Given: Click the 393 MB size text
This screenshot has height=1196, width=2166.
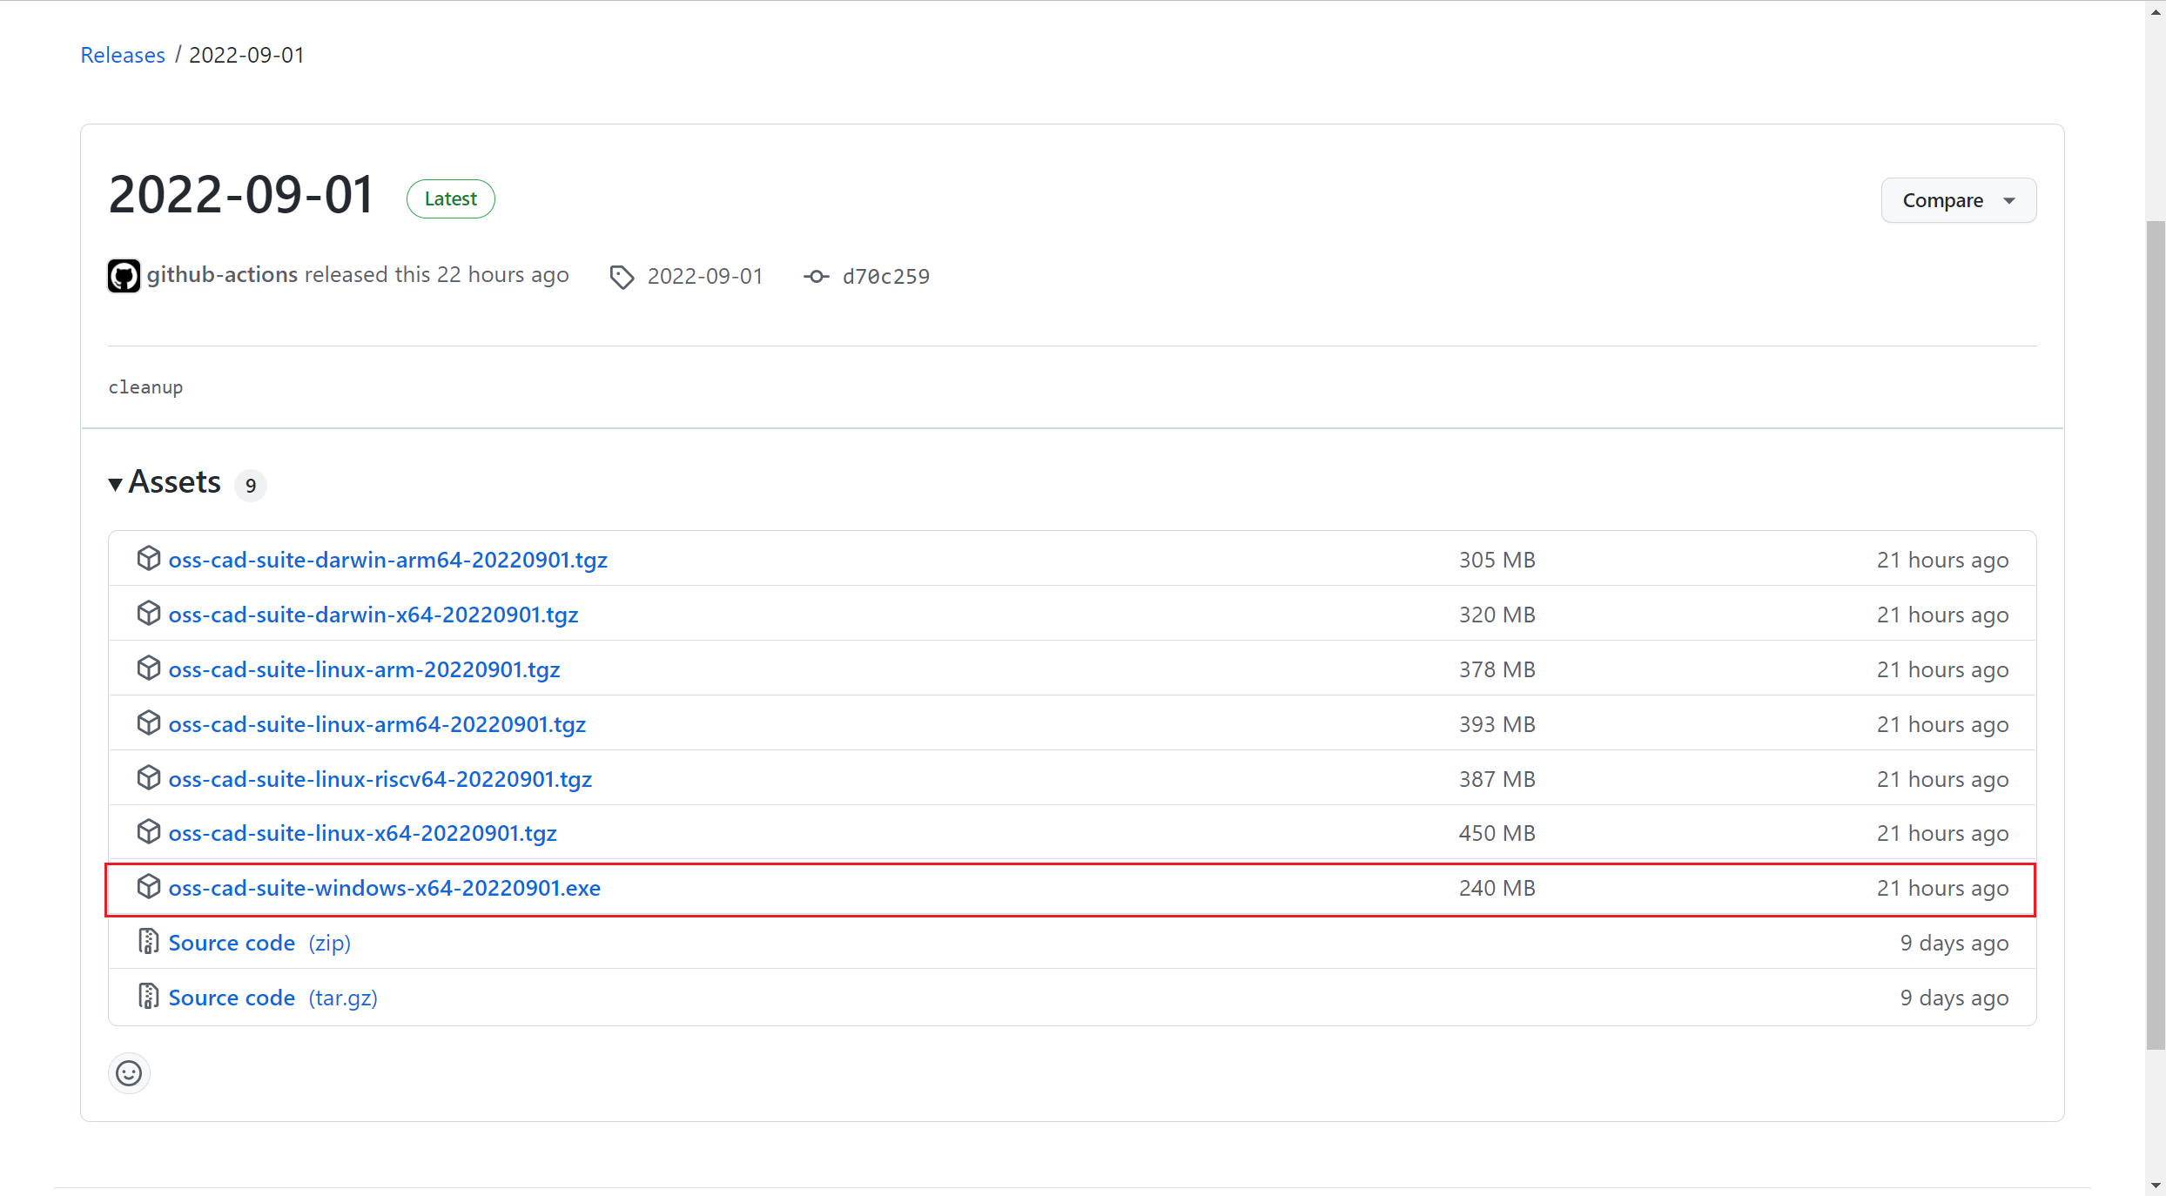Looking at the screenshot, I should [x=1497, y=724].
